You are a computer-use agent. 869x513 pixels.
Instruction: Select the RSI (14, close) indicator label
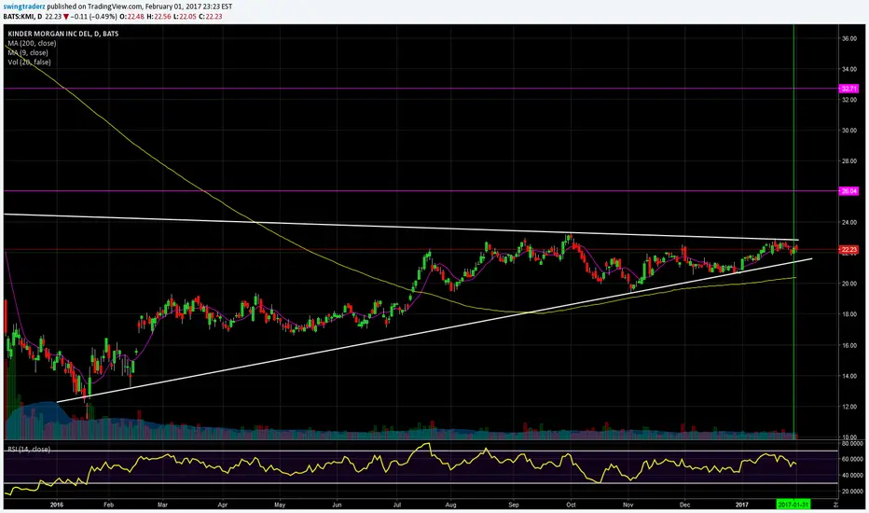click(29, 450)
